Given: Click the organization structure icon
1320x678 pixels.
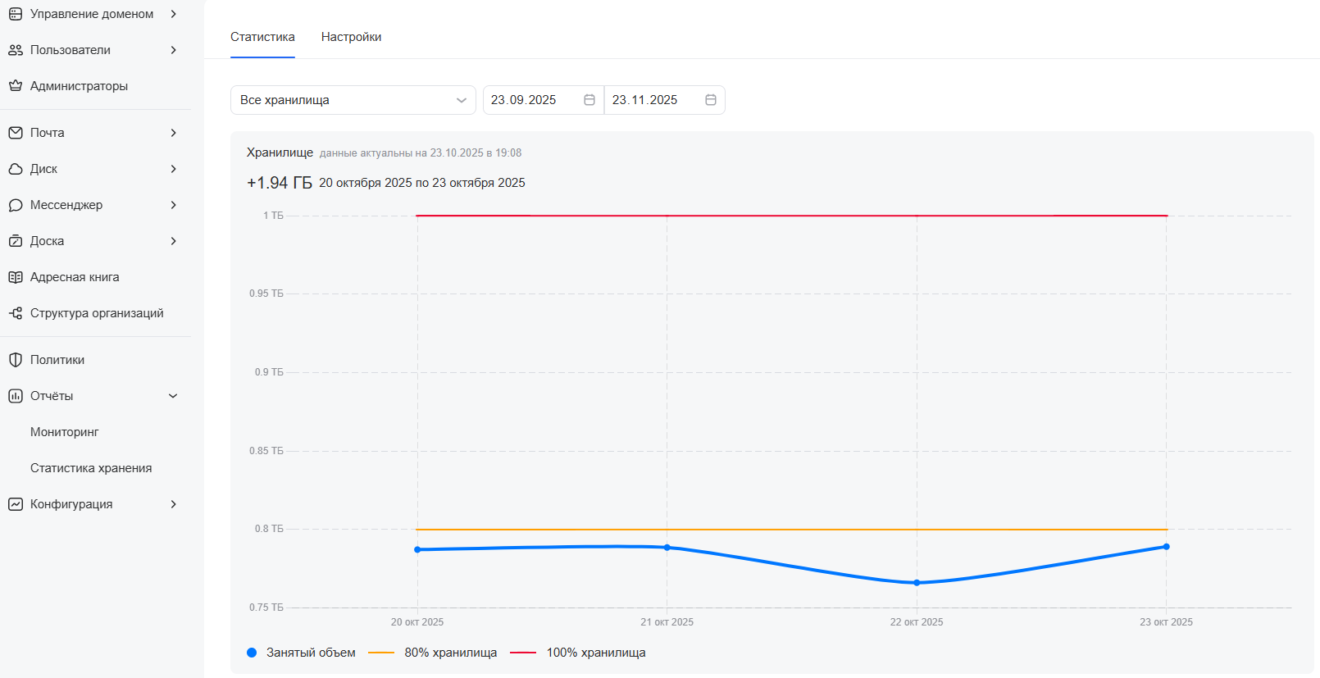Looking at the screenshot, I should coord(16,313).
